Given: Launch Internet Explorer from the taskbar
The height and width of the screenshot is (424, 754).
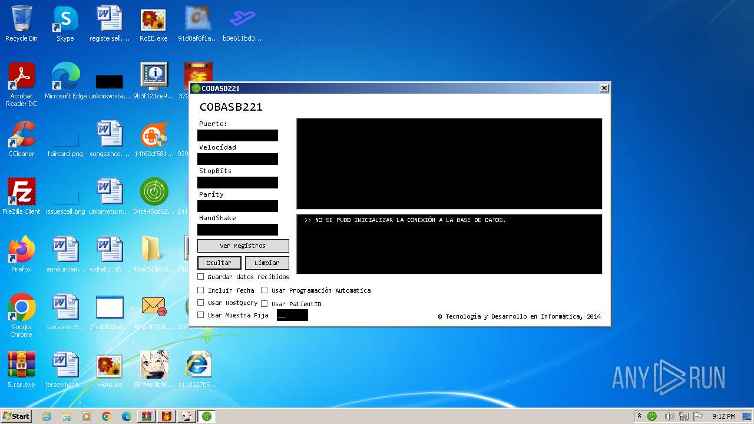Looking at the screenshot, I should tap(47, 416).
